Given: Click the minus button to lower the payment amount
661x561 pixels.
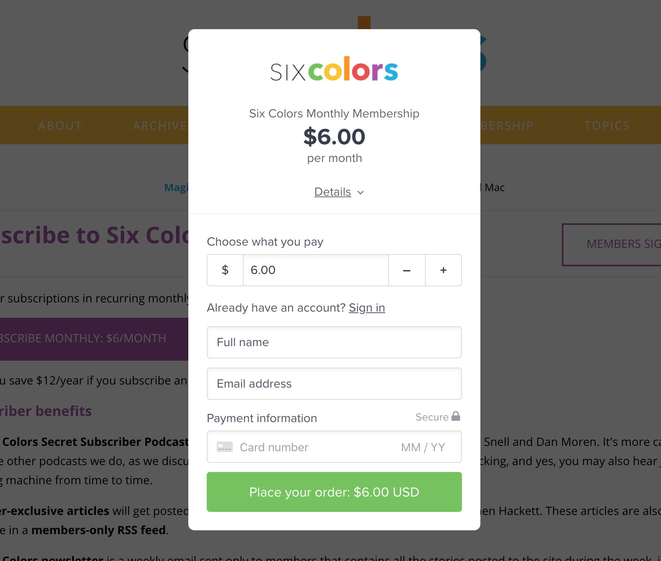Looking at the screenshot, I should 407,270.
